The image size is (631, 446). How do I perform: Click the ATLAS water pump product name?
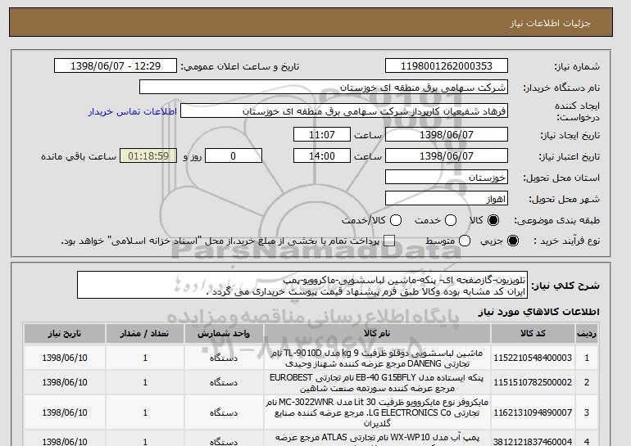(x=377, y=439)
